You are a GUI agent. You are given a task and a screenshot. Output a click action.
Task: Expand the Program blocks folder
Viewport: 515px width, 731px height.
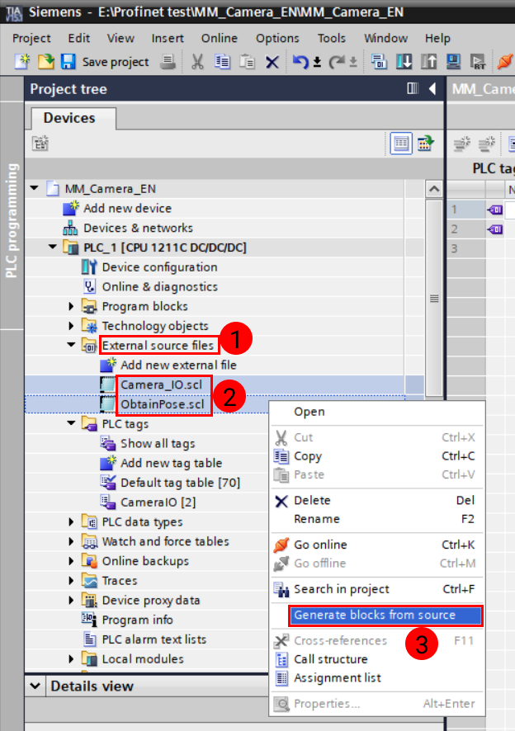(71, 306)
